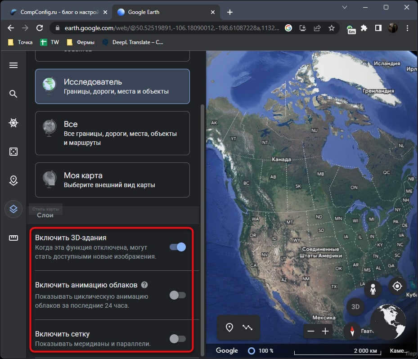Open the browser extensions puzzle menu
The image size is (418, 359).
[x=364, y=28]
